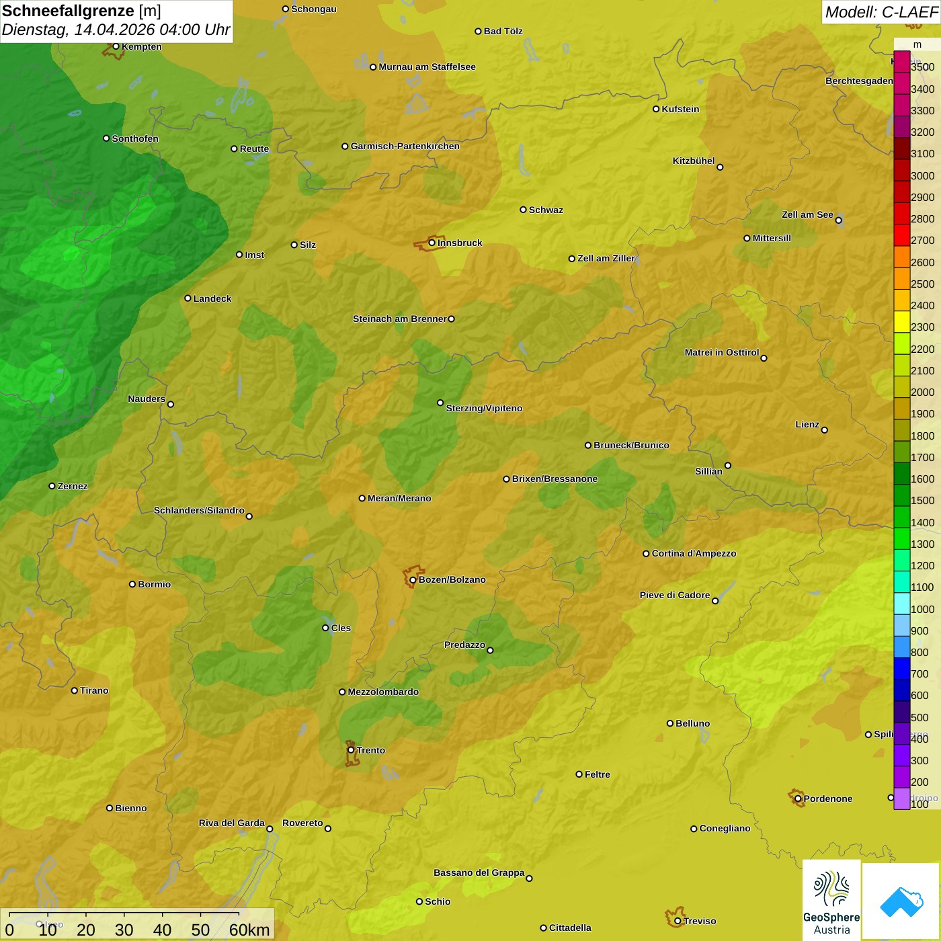Click the Schongau label
The width and height of the screenshot is (941, 941).
tap(314, 9)
